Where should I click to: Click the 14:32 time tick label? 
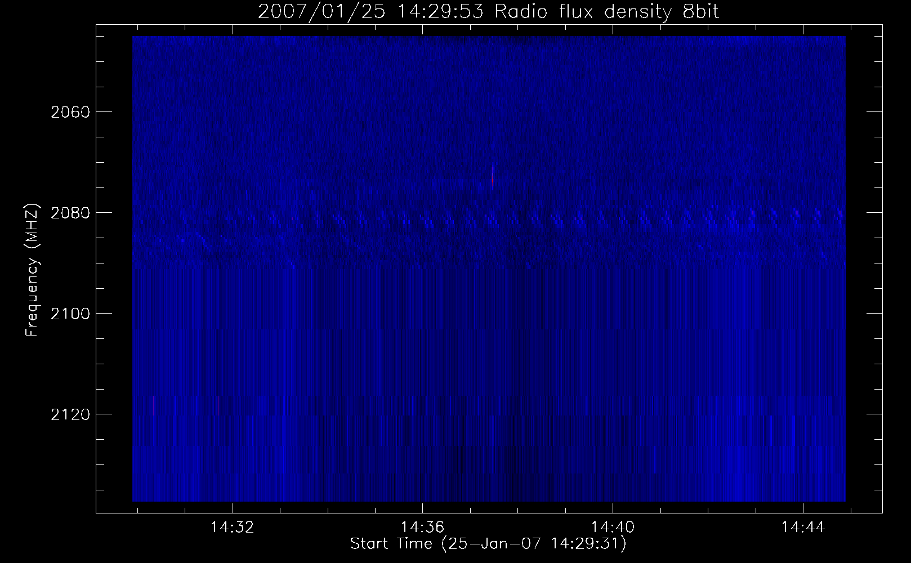[233, 528]
